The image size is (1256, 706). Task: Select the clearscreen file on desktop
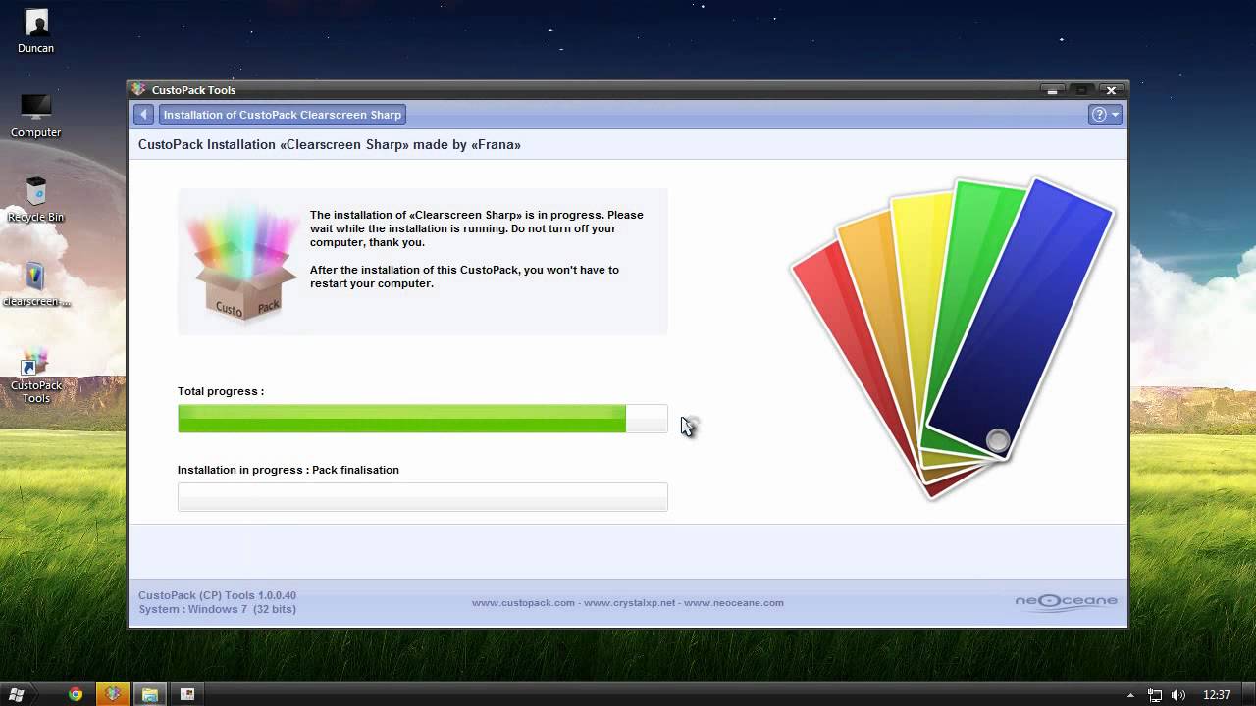(35, 285)
